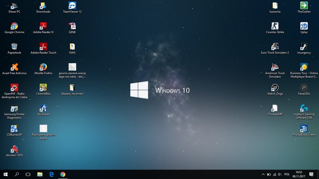Select the Avast Free Antivirus icon
Image resolution: width=319 pixels, height=179 pixels.
point(14,67)
